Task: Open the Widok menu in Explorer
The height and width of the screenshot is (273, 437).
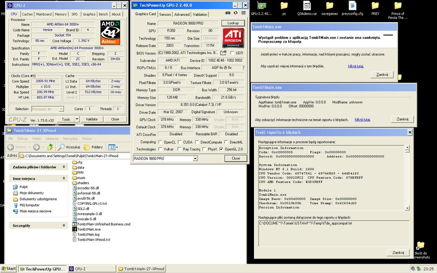Action: click(x=37, y=139)
